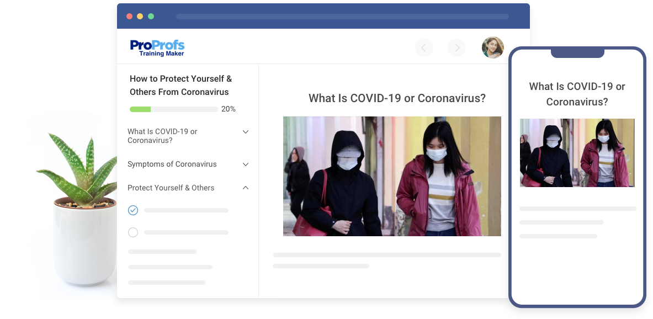Expand the 'What Is COVID-19 or Coronavirus?' section
653x319 pixels.
(246, 132)
